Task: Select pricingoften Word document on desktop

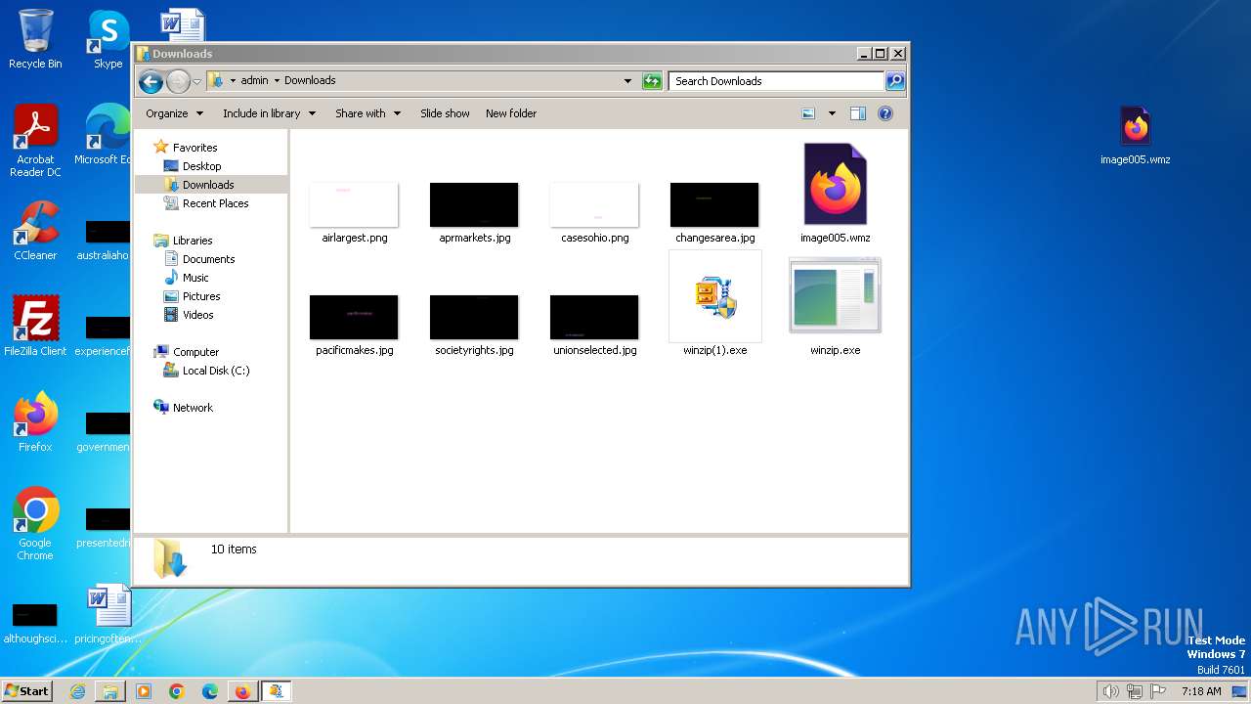Action: tap(108, 614)
